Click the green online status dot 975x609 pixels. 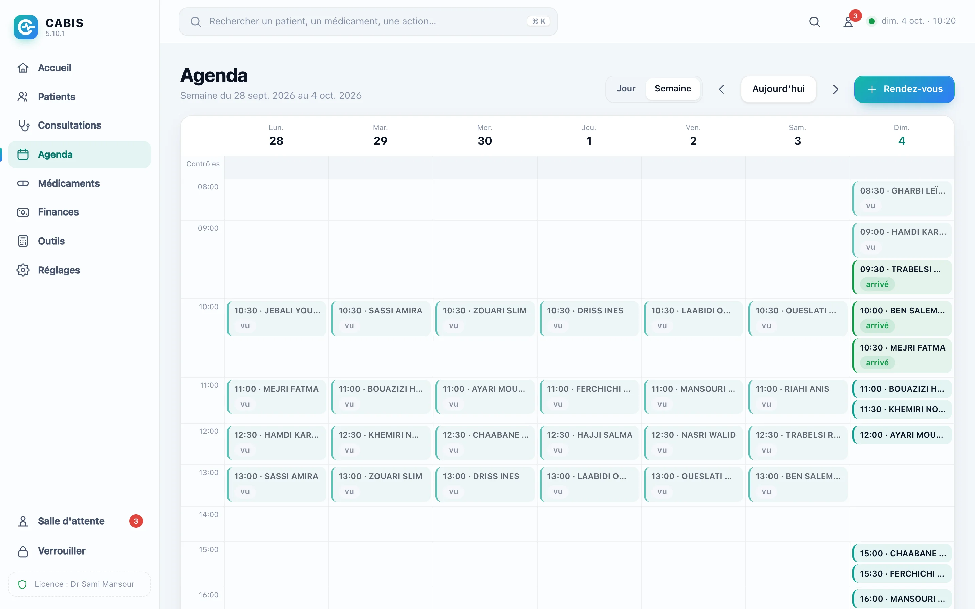[x=871, y=21]
